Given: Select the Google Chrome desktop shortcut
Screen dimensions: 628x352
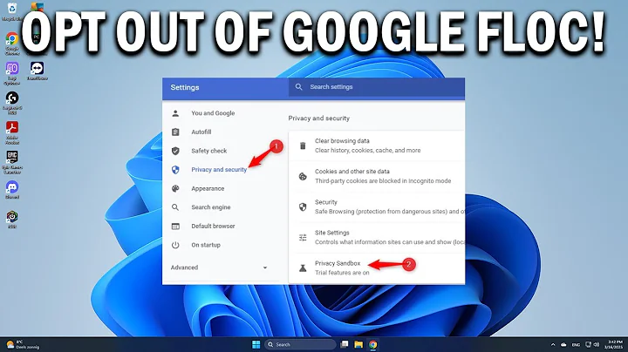Looking at the screenshot, I should (12, 44).
